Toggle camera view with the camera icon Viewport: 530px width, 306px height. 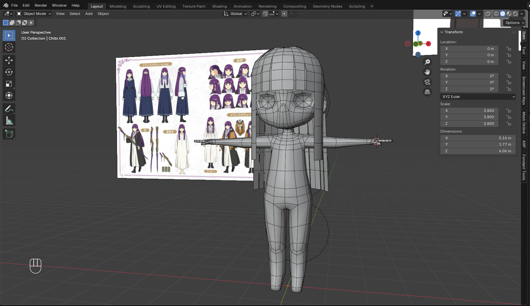(x=427, y=82)
